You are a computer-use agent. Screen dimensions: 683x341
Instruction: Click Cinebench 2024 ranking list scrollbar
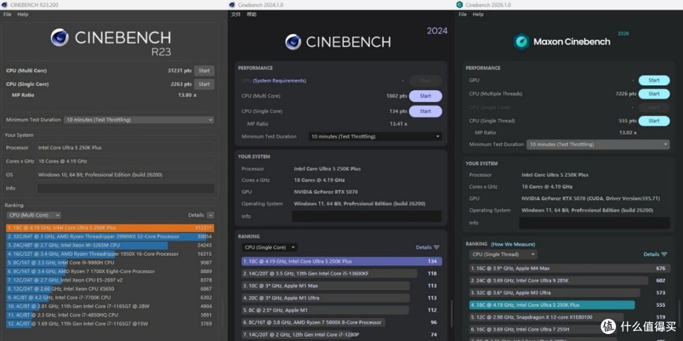click(451, 315)
